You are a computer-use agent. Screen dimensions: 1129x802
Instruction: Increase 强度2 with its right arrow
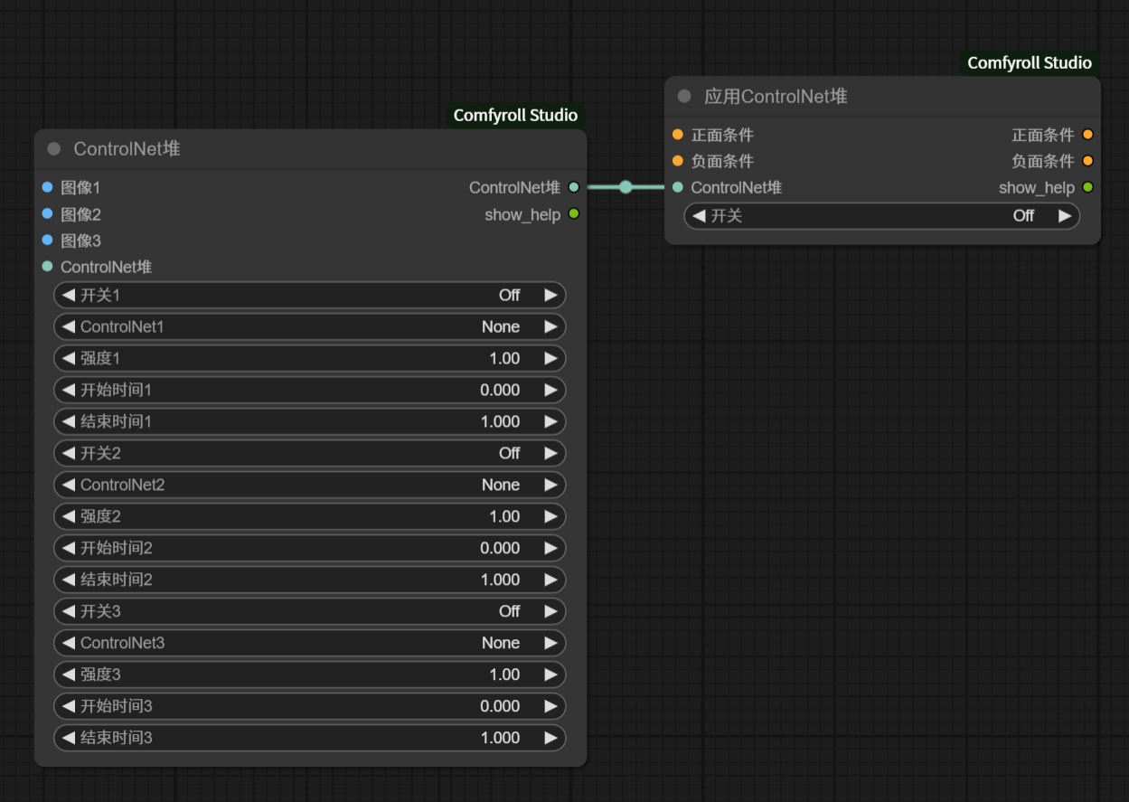coord(550,516)
